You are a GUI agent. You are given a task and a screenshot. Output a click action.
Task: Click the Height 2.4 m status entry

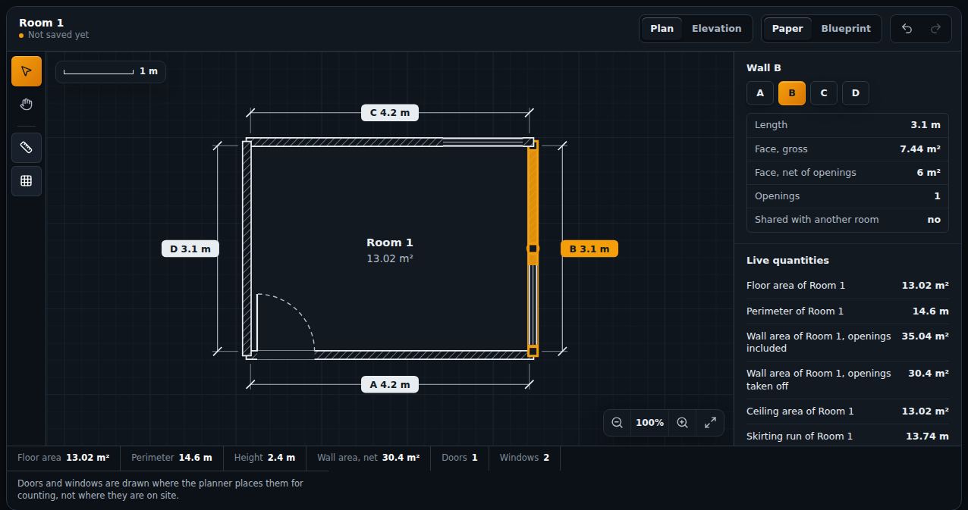(265, 458)
